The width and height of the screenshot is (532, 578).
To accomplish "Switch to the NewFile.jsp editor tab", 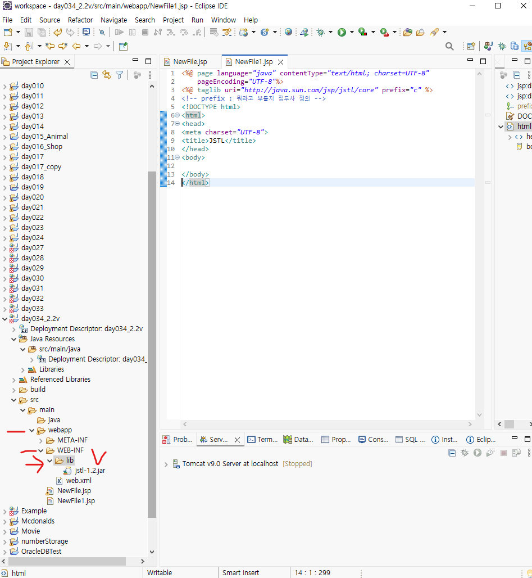I will point(190,61).
